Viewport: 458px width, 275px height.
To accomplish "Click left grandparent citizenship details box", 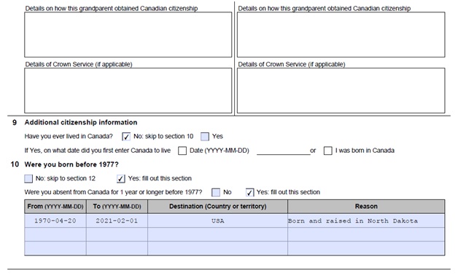I will click(128, 35).
